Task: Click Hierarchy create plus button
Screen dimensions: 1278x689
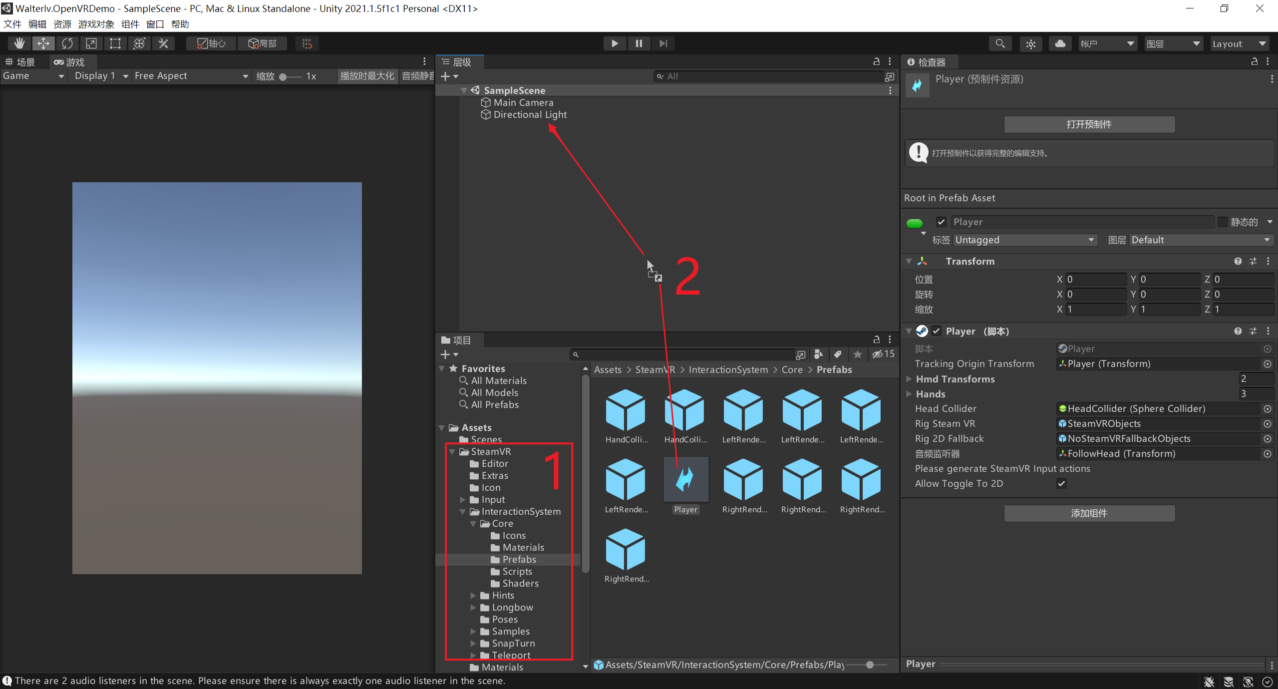Action: pos(449,76)
